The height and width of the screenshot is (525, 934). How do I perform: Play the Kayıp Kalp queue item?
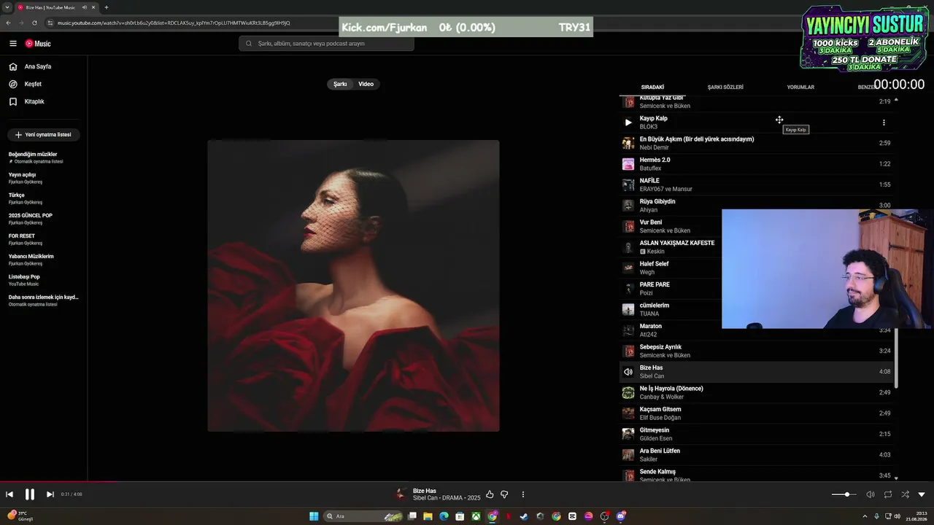[628, 122]
